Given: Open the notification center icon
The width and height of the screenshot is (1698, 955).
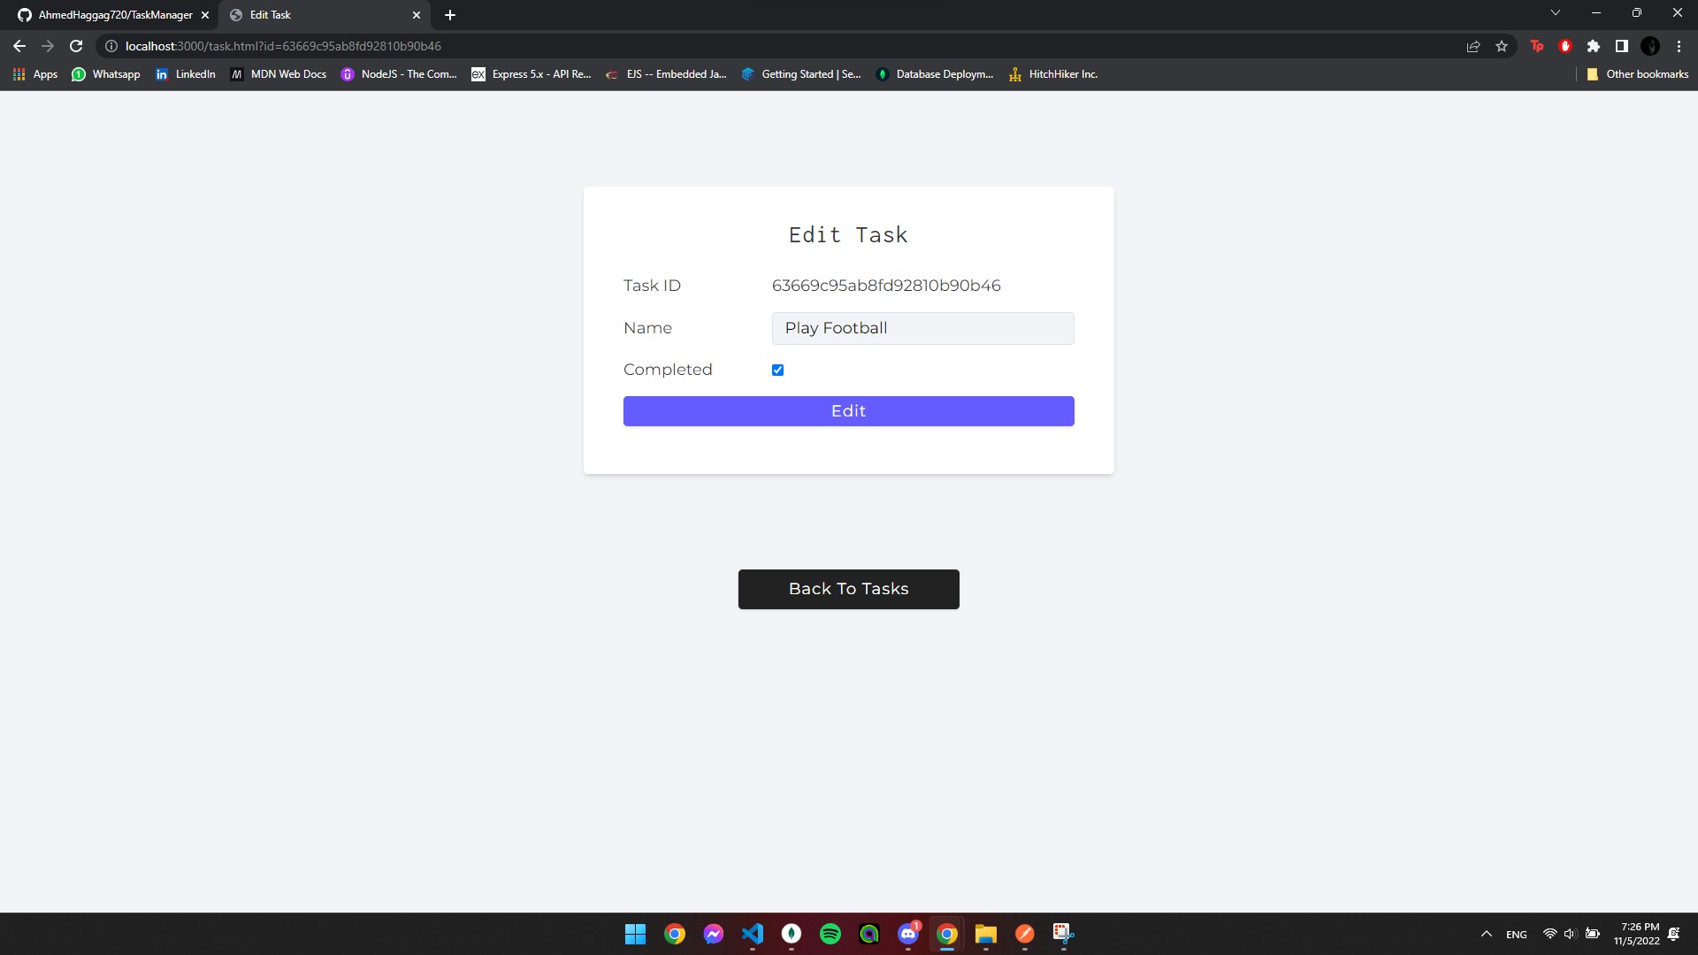Looking at the screenshot, I should [x=1674, y=934].
